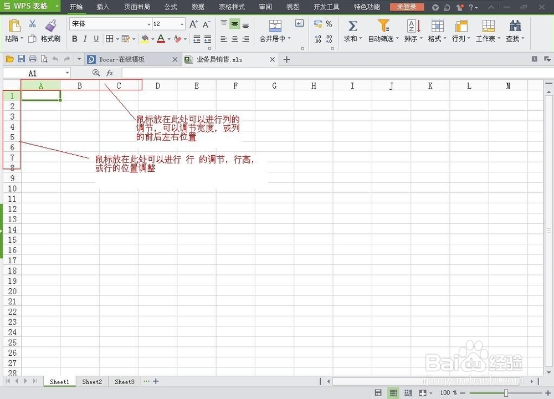
Task: Open the font name dropdown 宋体
Action: (x=148, y=24)
